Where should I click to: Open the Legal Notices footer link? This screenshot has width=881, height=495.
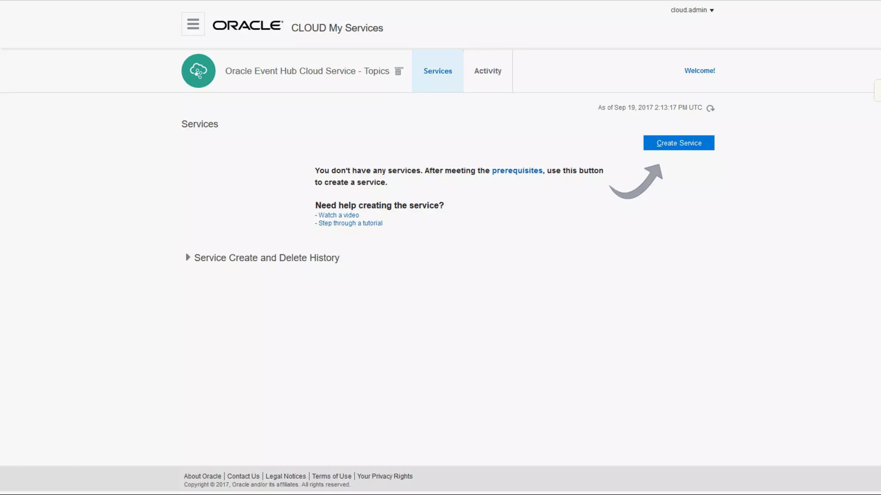pos(286,476)
